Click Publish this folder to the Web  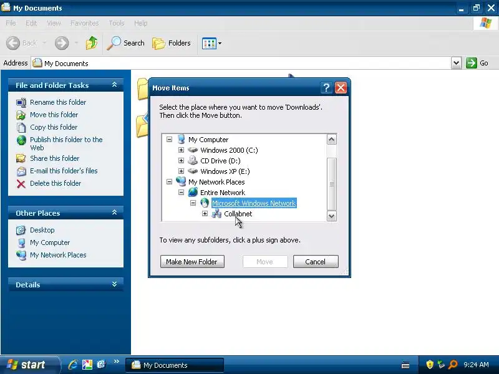coord(66,143)
